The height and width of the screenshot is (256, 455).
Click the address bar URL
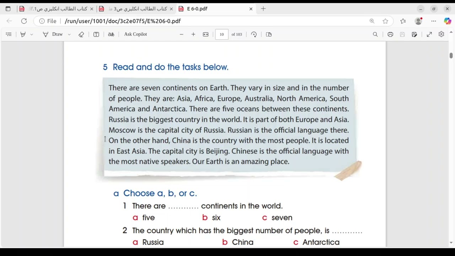coord(123,21)
